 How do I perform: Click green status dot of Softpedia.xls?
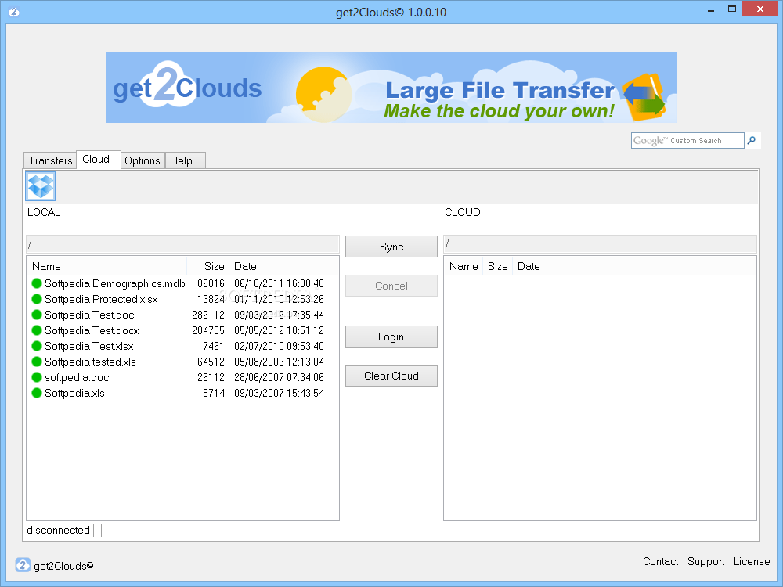coord(37,393)
